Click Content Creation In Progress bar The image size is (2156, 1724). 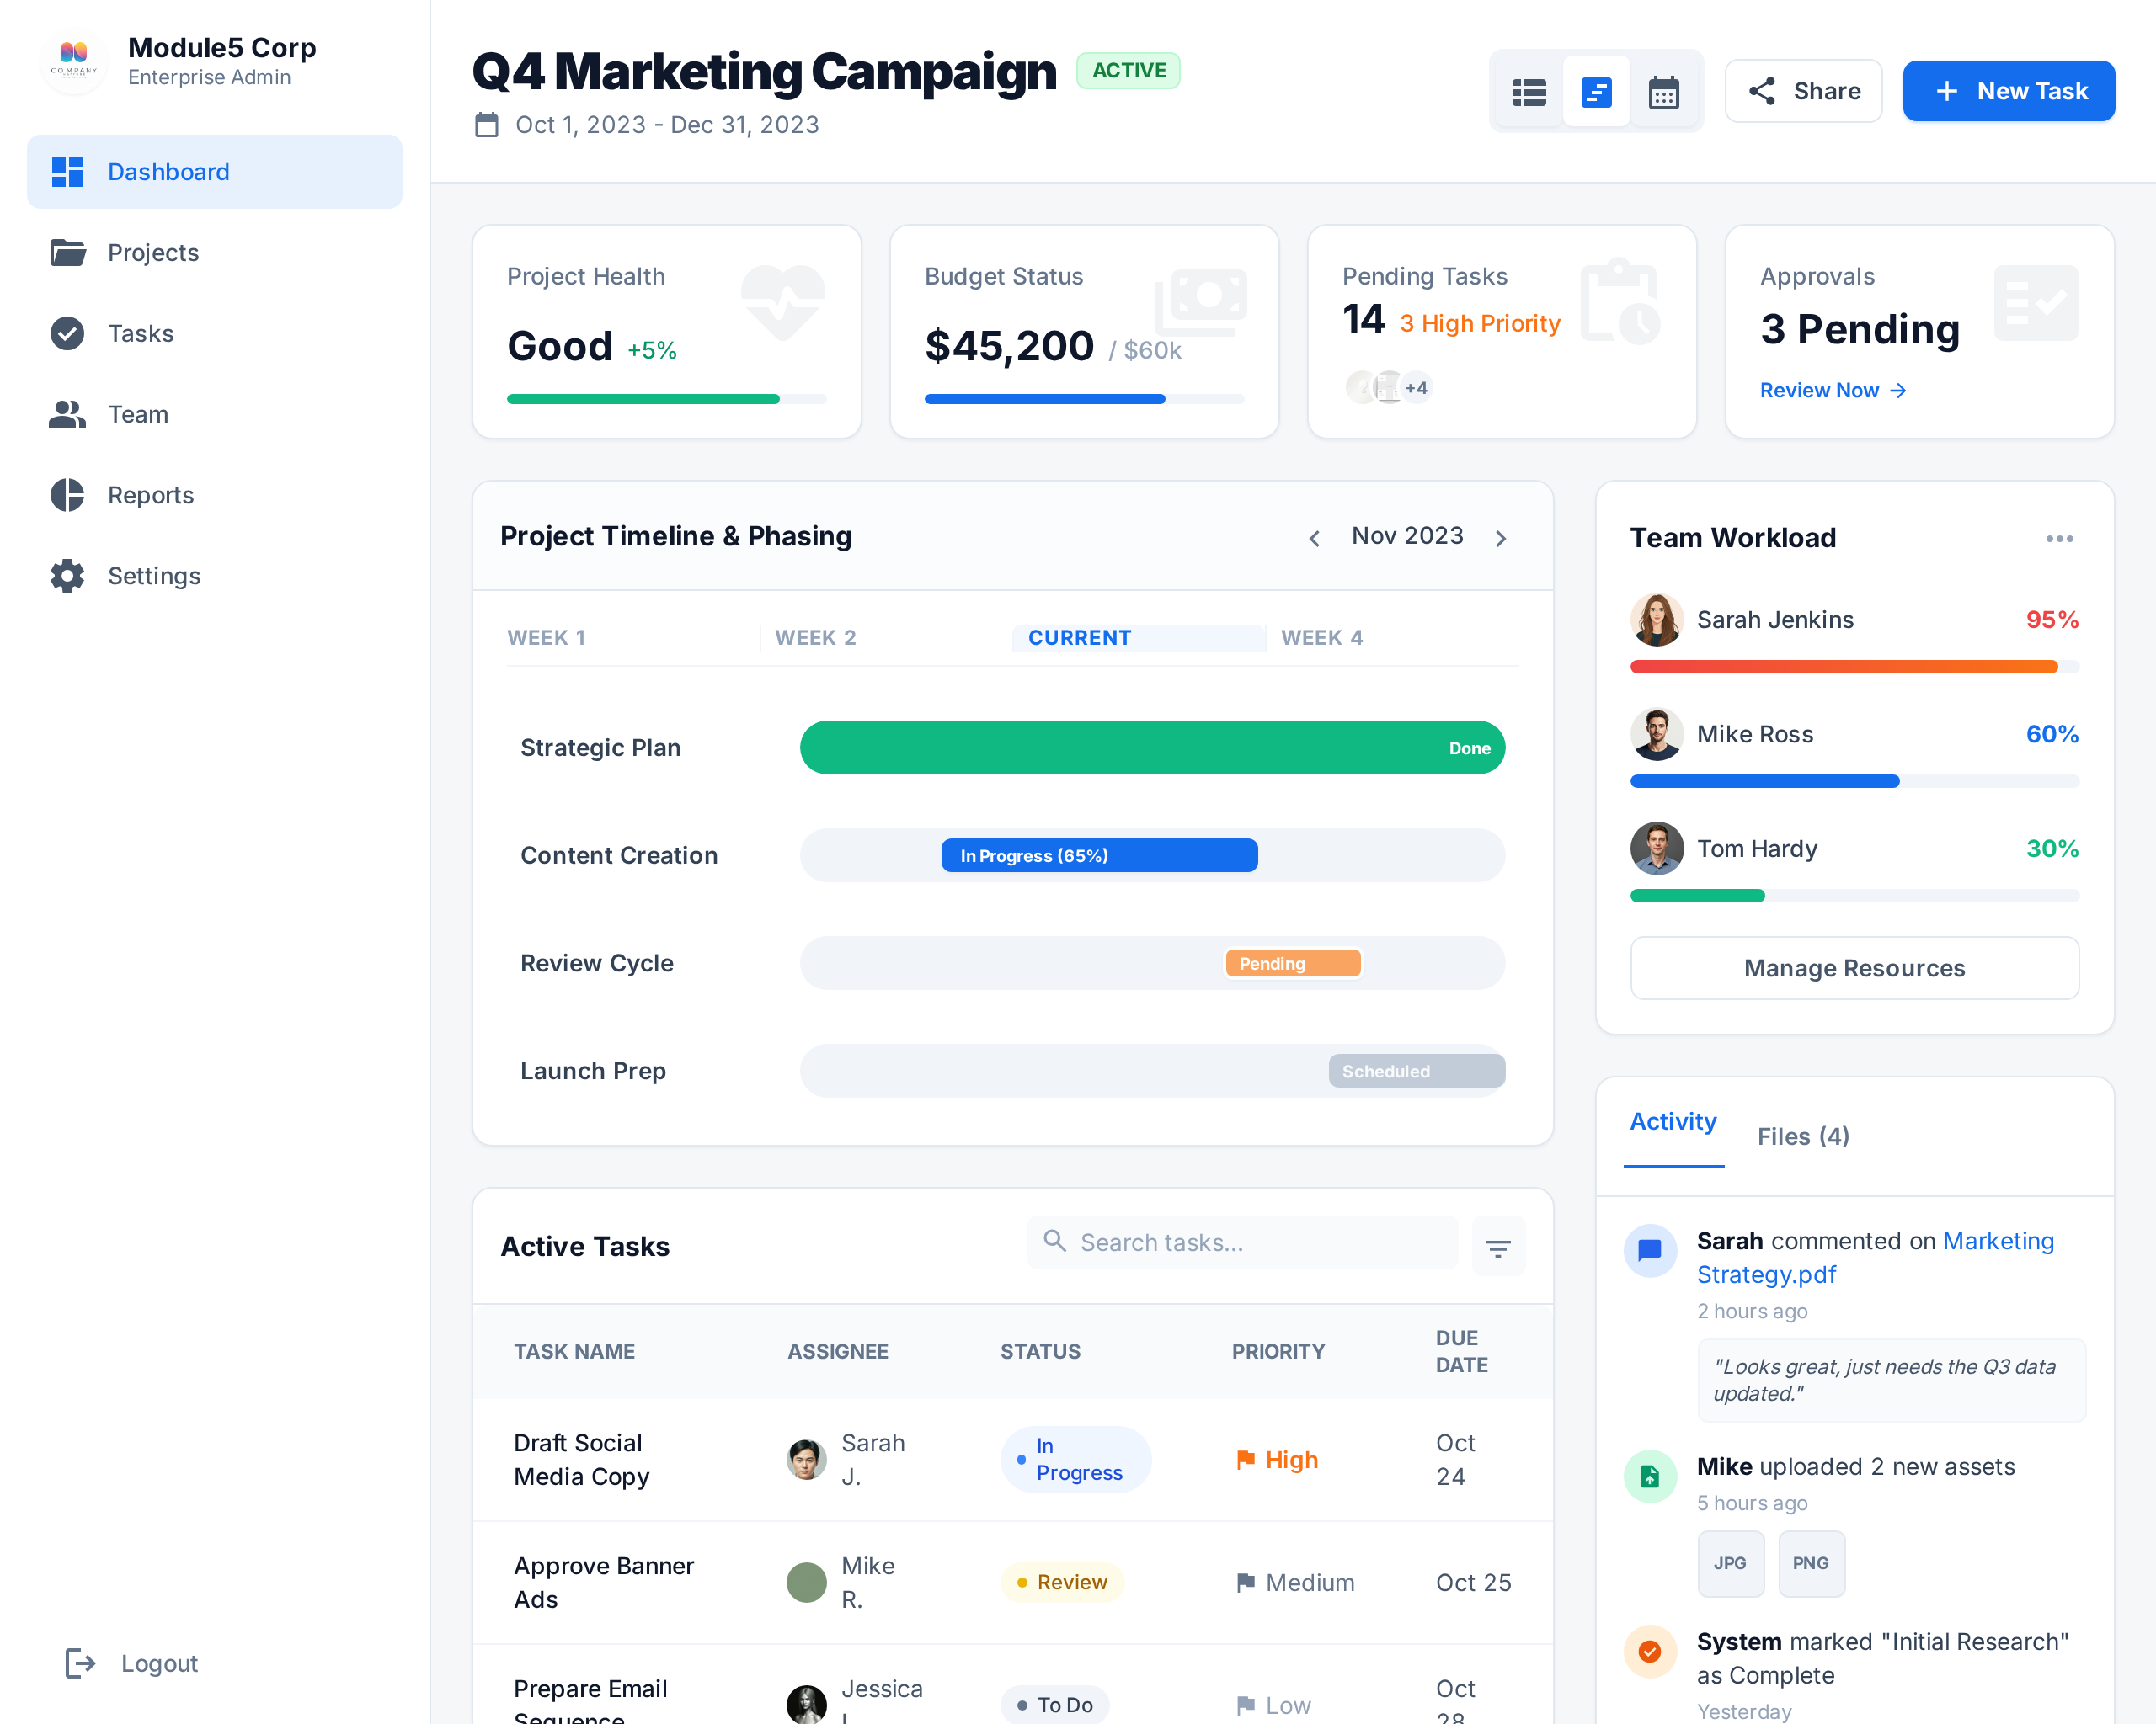point(1099,855)
